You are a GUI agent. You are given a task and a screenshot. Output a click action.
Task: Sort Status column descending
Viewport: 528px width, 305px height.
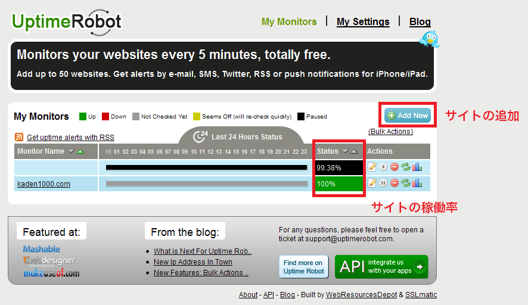click(345, 151)
